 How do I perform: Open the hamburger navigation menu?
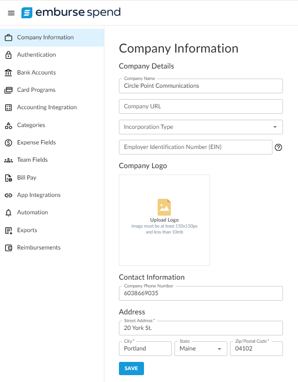[x=11, y=13]
